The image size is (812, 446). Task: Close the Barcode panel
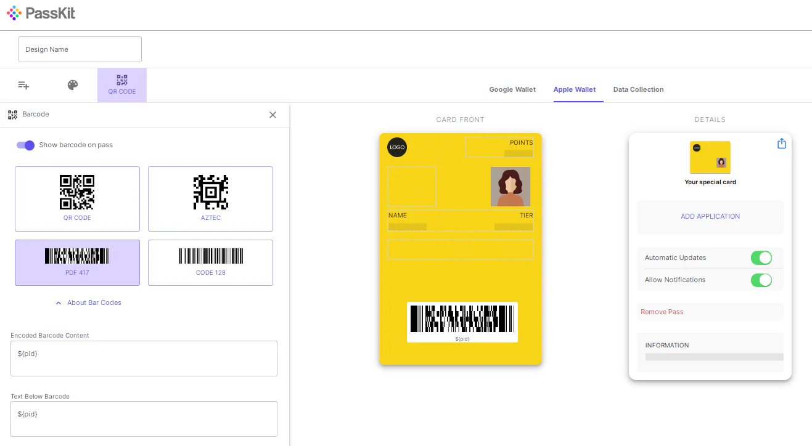coord(273,115)
